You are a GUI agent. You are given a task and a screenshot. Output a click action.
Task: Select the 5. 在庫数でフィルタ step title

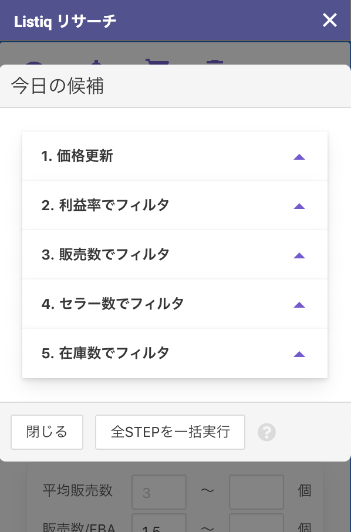[x=105, y=353]
